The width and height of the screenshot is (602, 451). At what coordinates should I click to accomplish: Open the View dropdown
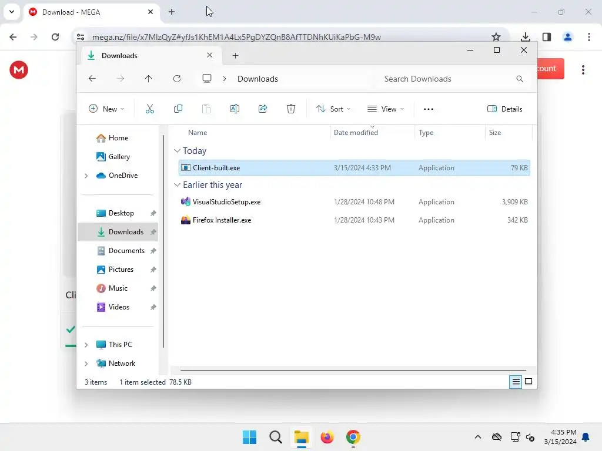coord(386,109)
